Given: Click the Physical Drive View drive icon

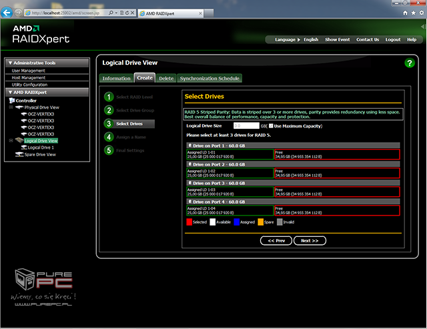Looking at the screenshot, I should click(x=19, y=107).
